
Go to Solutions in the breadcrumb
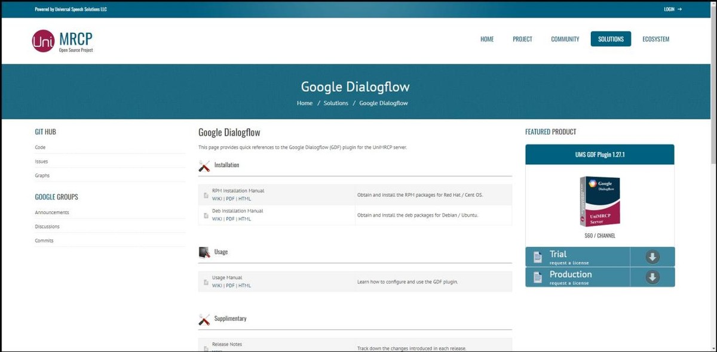pyautogui.click(x=336, y=103)
